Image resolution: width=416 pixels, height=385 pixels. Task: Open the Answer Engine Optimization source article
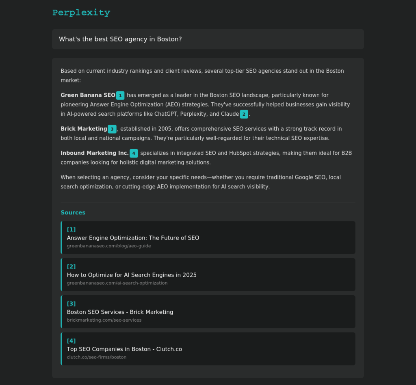pos(133,238)
